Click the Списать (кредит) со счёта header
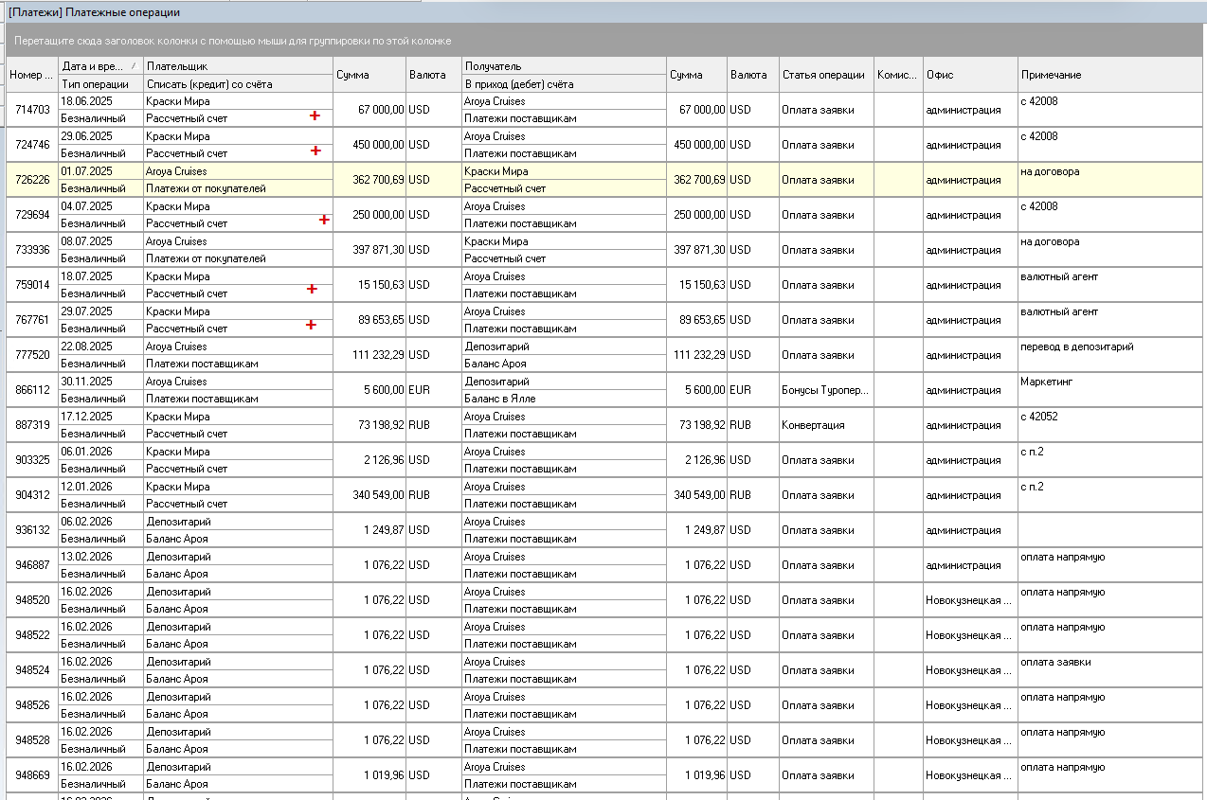Image resolution: width=1207 pixels, height=800 pixels. (x=238, y=83)
